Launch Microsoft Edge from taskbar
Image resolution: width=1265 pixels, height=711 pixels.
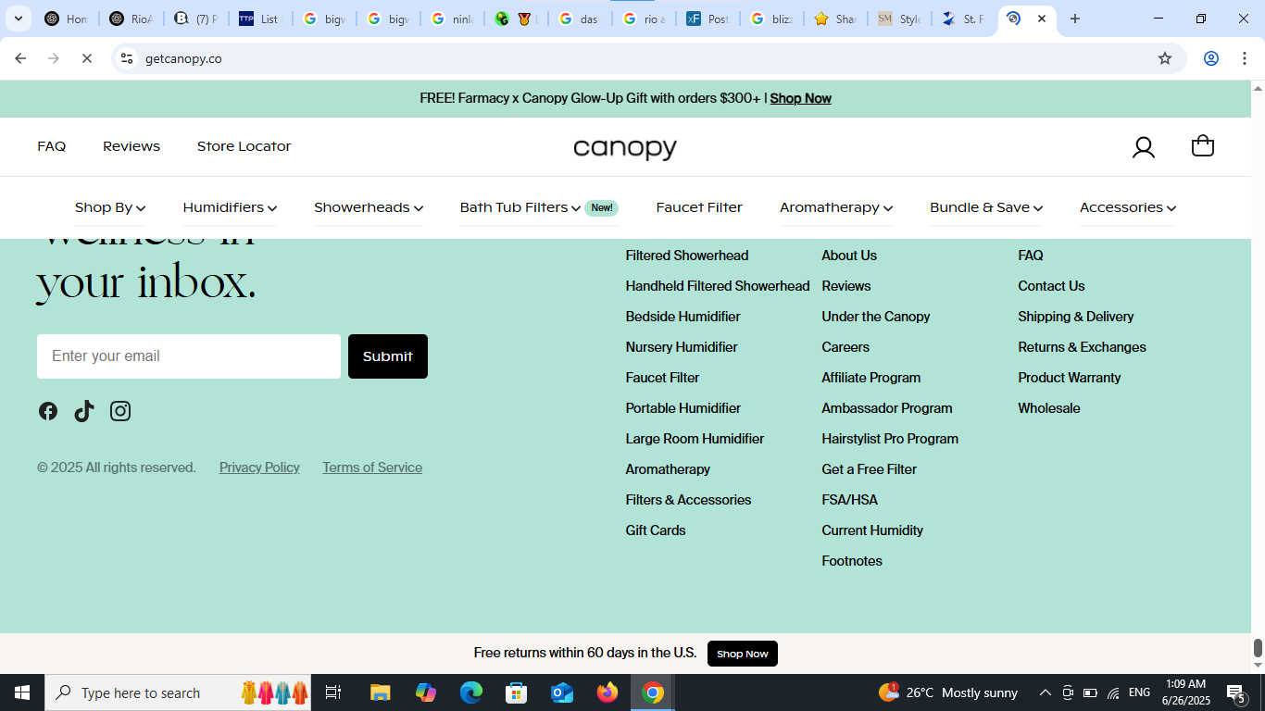tap(471, 692)
